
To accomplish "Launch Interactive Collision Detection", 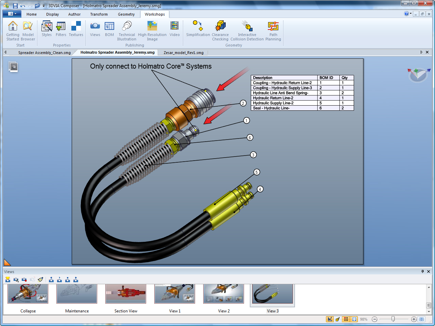I will click(x=247, y=31).
